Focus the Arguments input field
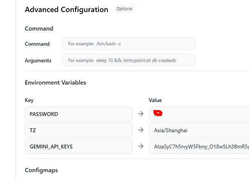Image resolution: width=249 pixels, height=179 pixels. tap(129, 60)
